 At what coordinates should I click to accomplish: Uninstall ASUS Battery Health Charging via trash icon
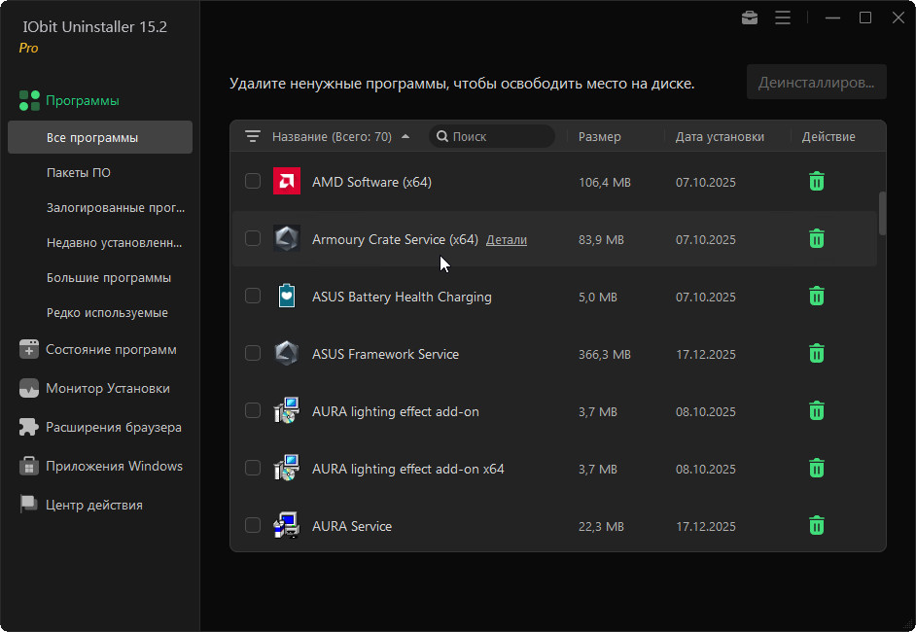[817, 297]
